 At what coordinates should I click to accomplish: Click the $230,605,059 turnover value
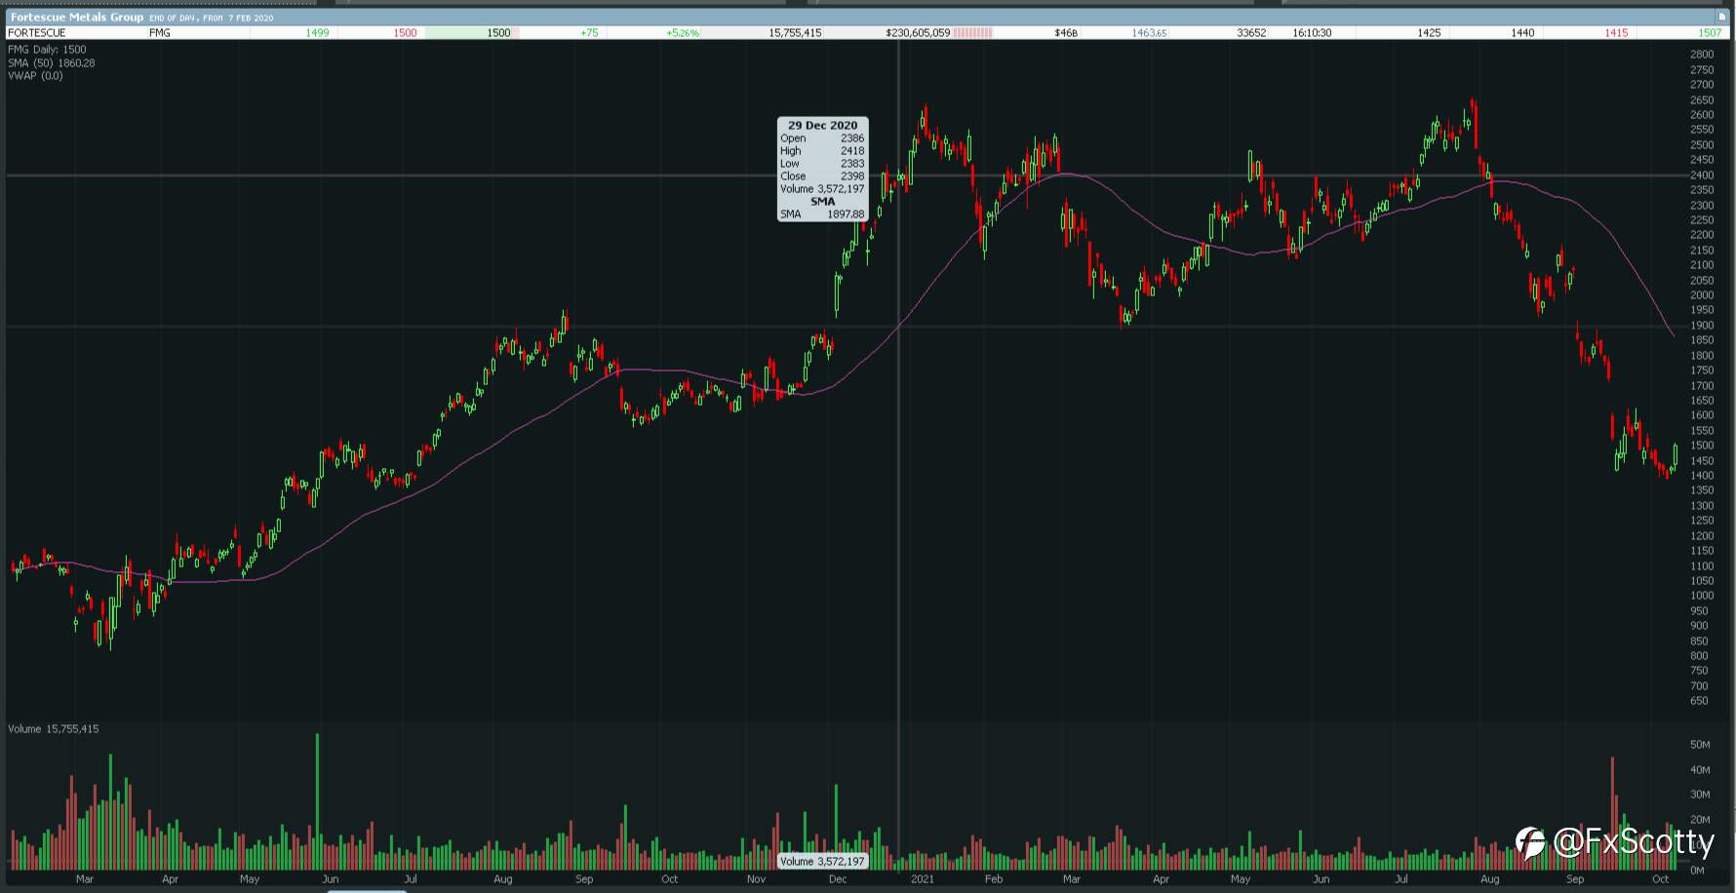[918, 33]
